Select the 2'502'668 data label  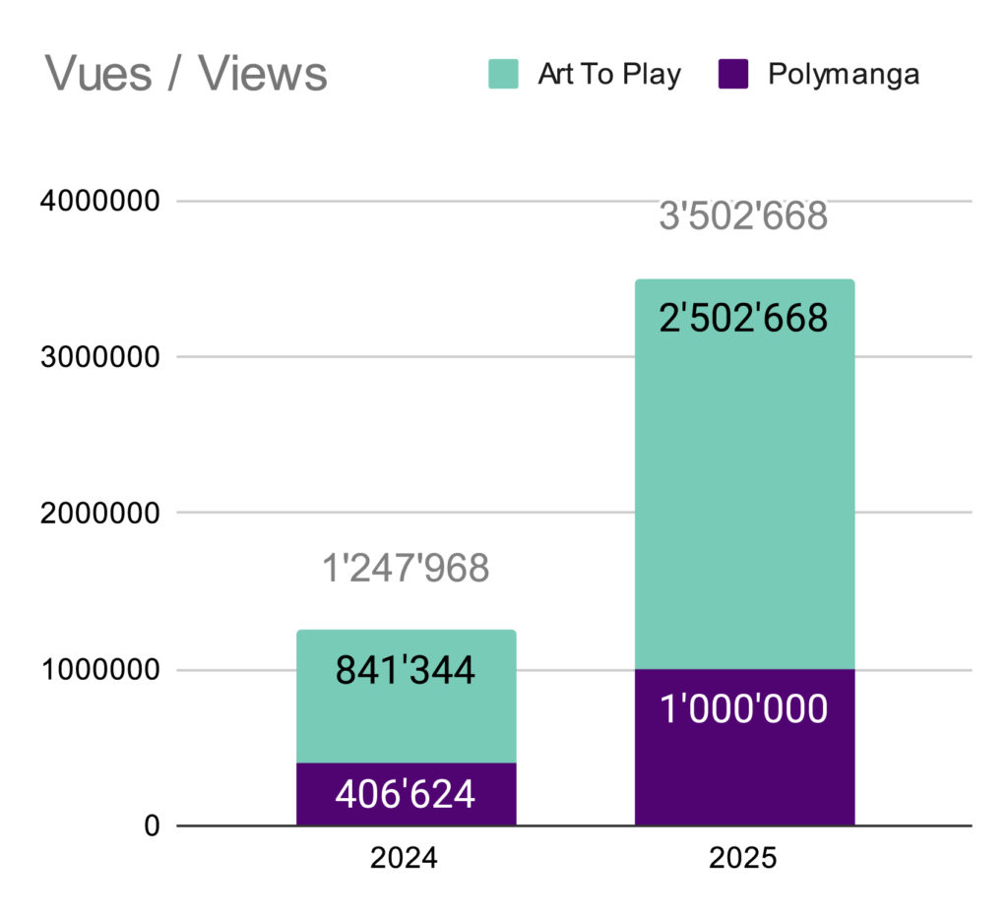click(744, 318)
